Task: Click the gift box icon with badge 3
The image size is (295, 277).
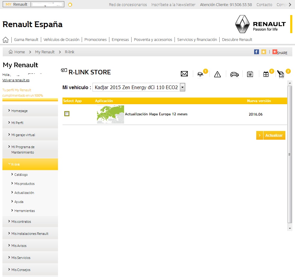Action: pyautogui.click(x=266, y=74)
